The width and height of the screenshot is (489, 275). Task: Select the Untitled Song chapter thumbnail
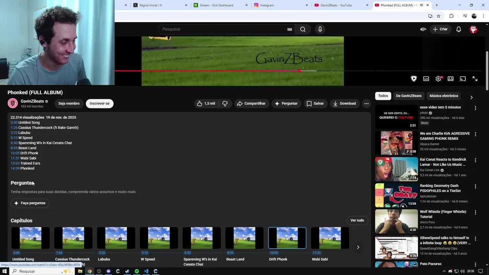coord(31,238)
